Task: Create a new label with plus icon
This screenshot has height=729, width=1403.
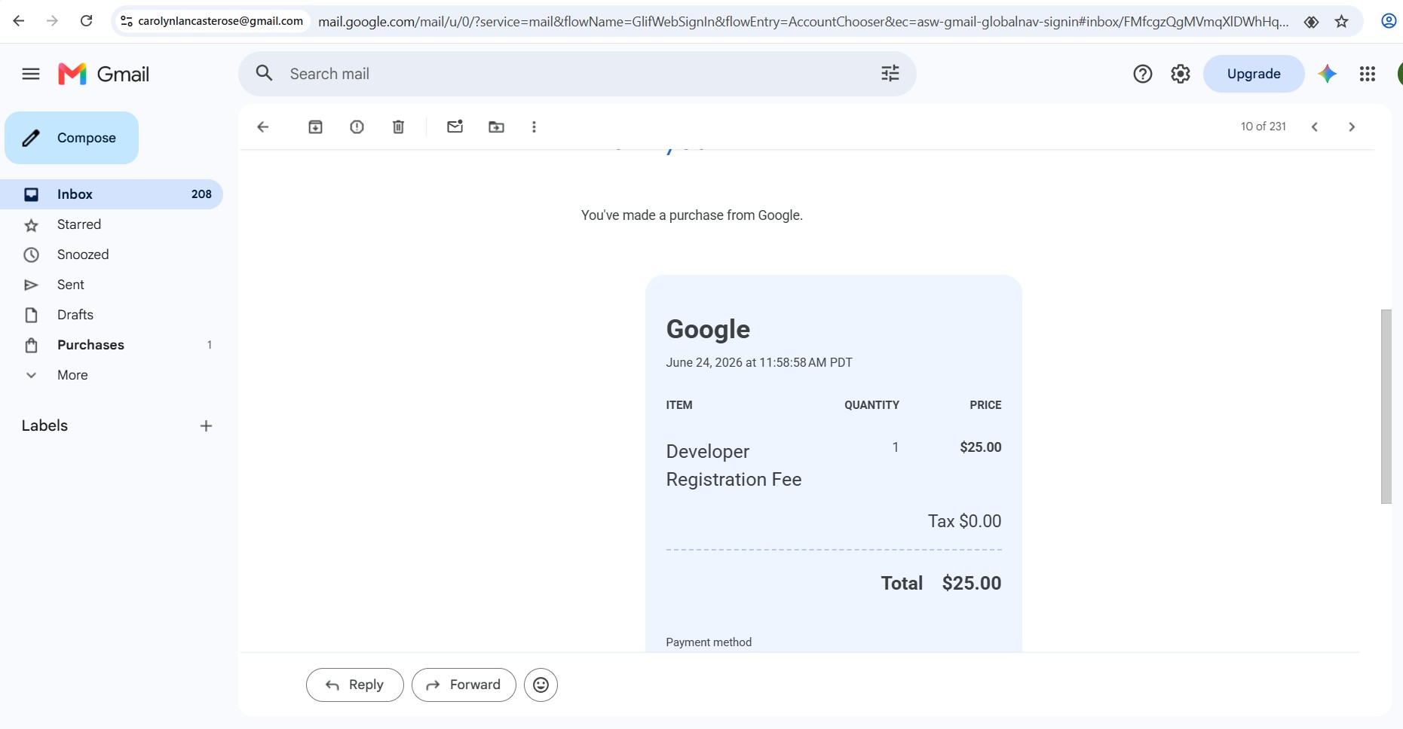Action: [206, 426]
